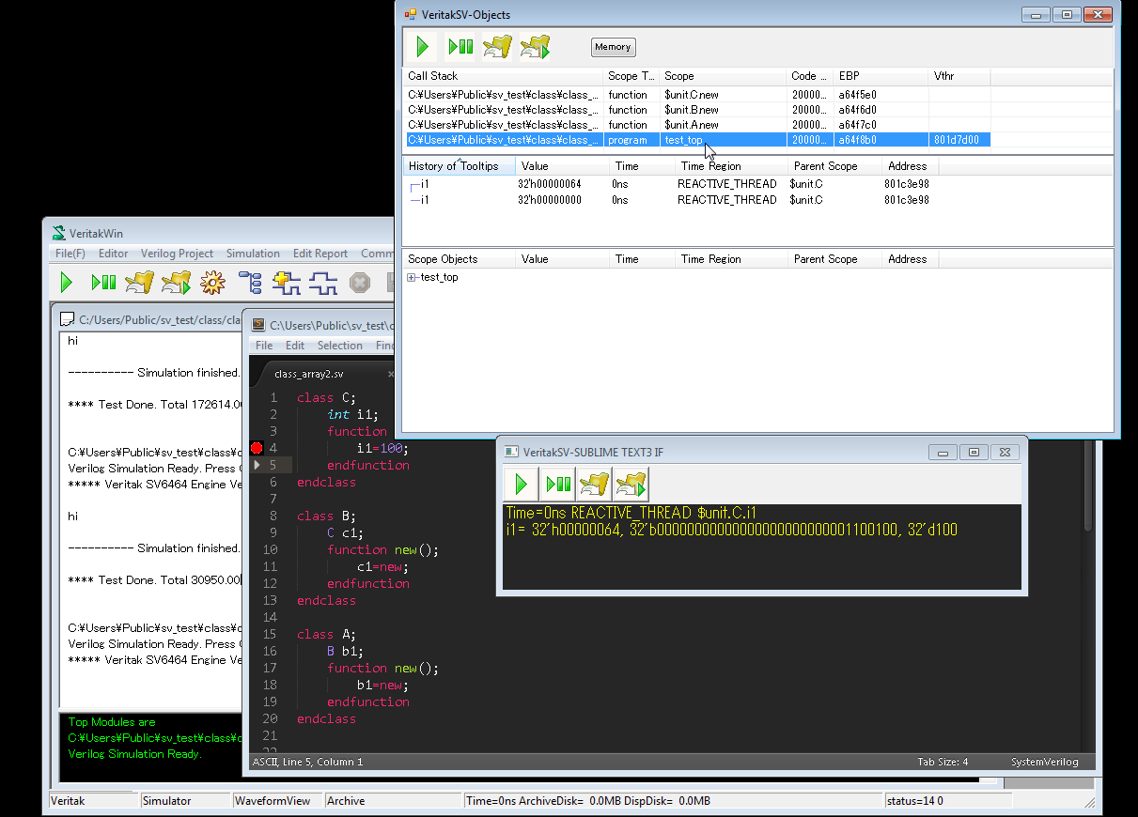Click the Time=0ns REACTIVE_THREAD $unit.C.i1 output line

point(631,513)
